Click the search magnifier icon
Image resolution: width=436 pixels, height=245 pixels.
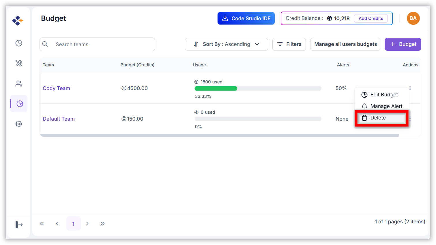coord(45,44)
